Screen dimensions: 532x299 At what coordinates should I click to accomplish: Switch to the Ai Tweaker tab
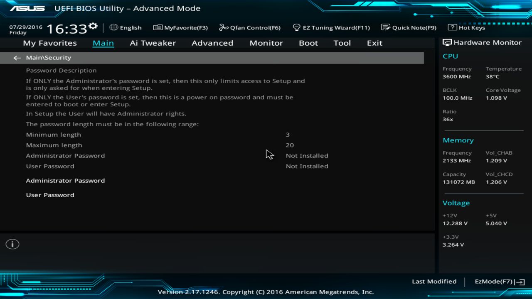tap(153, 43)
